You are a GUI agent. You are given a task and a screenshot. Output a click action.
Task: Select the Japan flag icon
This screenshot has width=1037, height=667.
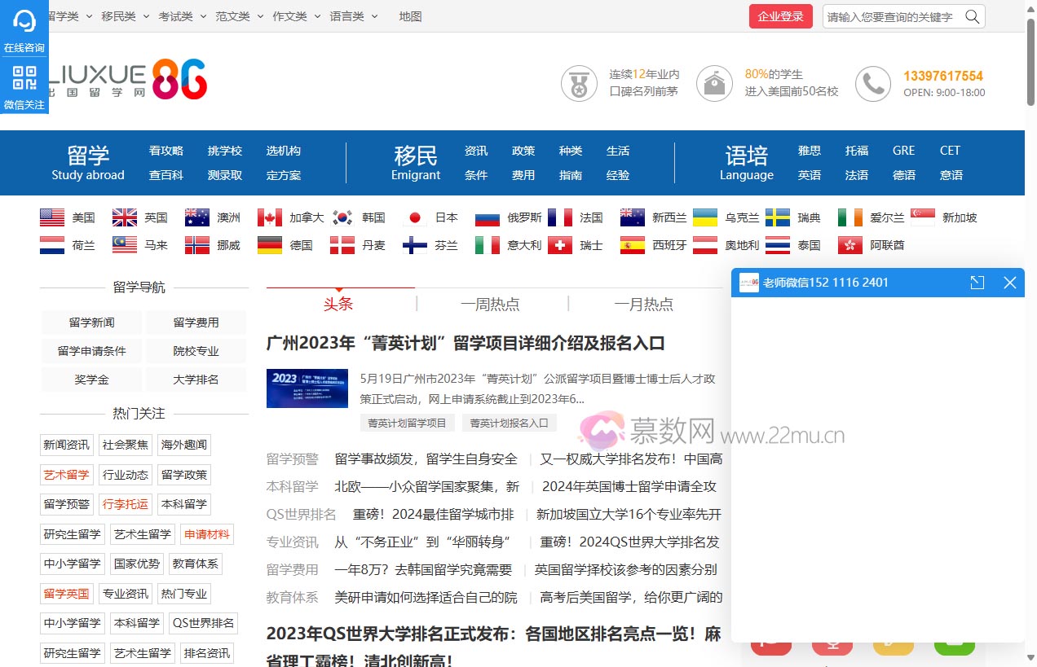pyautogui.click(x=415, y=217)
